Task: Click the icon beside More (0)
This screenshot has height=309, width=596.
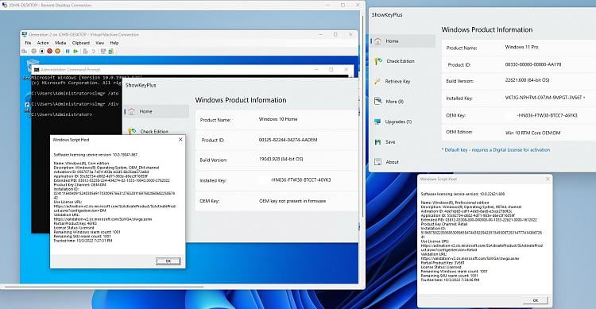Action: coord(377,101)
